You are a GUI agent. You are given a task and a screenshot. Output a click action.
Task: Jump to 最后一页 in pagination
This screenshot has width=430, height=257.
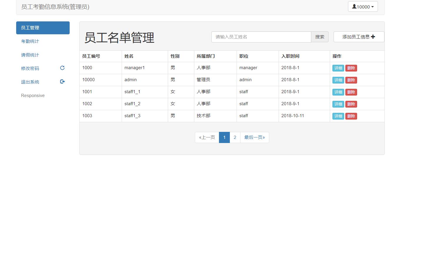[x=254, y=137]
